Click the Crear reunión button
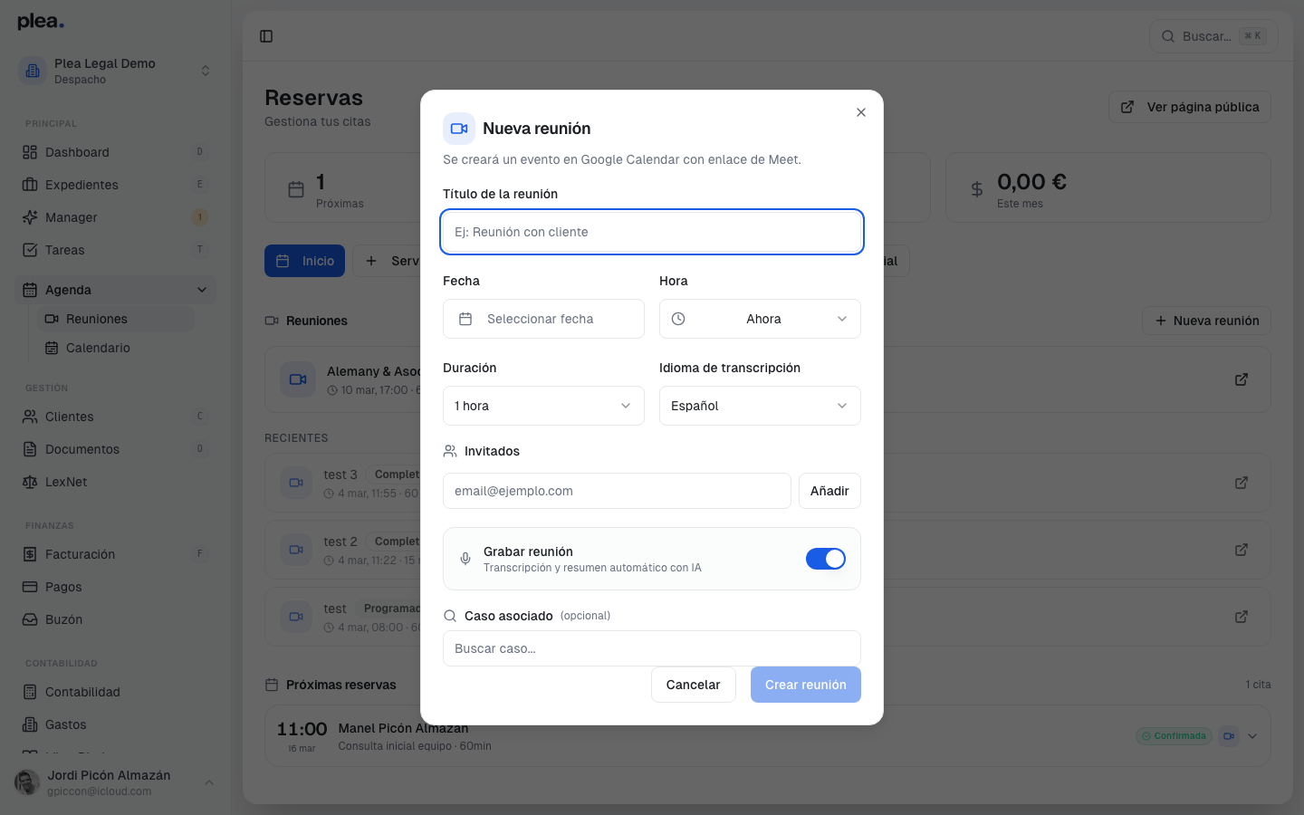The width and height of the screenshot is (1304, 815). [806, 685]
